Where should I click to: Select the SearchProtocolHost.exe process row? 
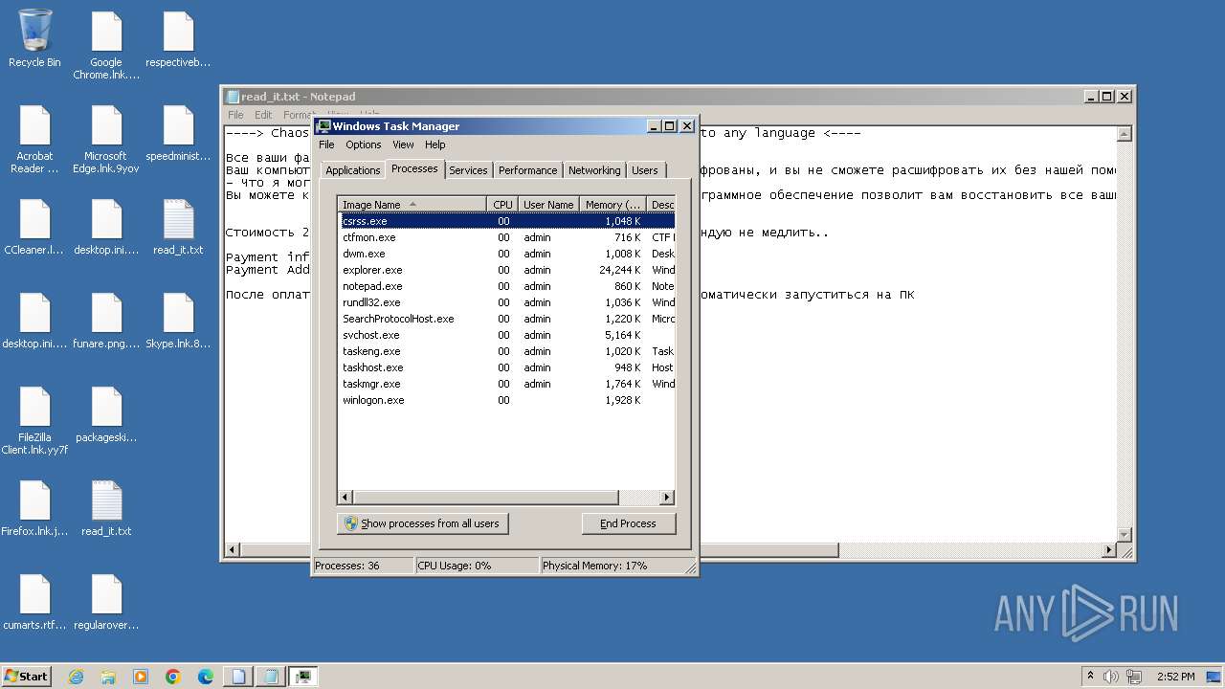(x=507, y=319)
